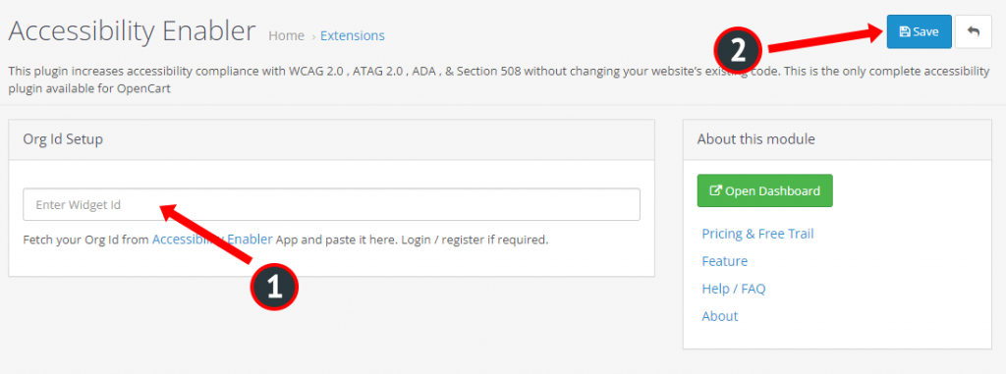Image resolution: width=1006 pixels, height=374 pixels.
Task: Click the plugin description paragraph text
Action: [498, 80]
